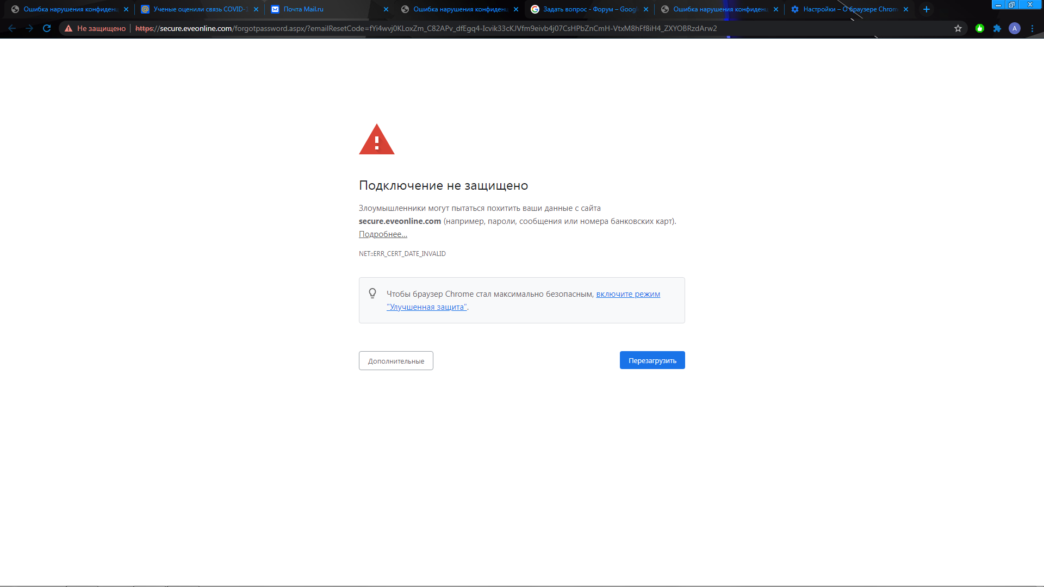The height and width of the screenshot is (587, 1044).
Task: Bookmark this page with the star icon
Action: pos(958,28)
